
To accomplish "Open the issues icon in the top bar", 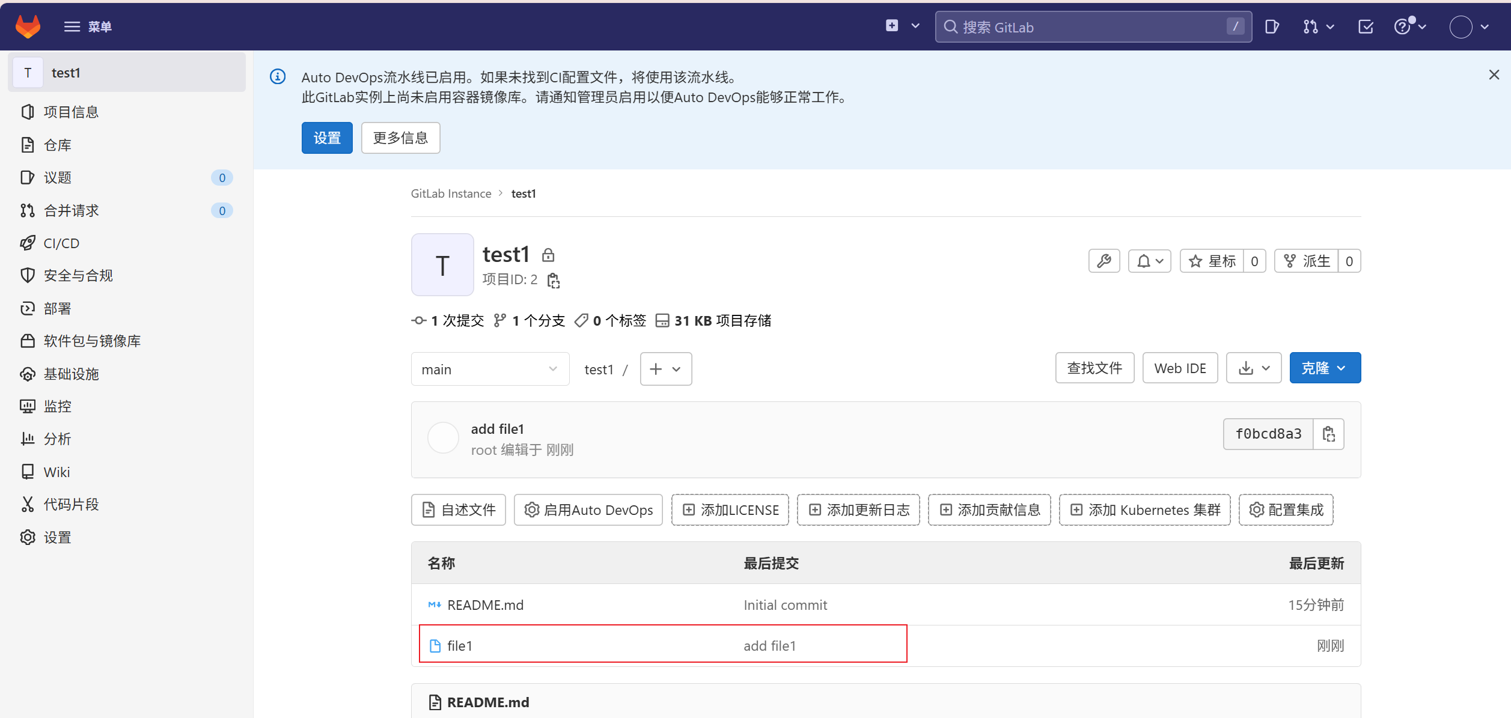I will (1272, 27).
